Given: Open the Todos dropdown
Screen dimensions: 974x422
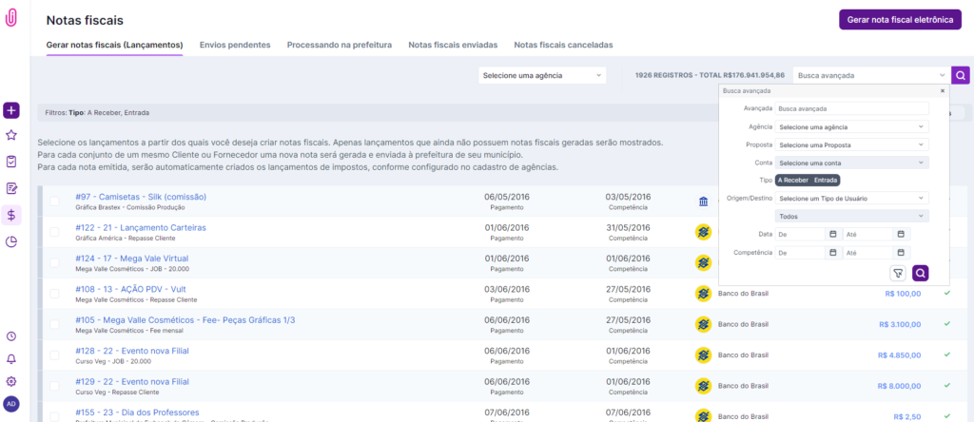Looking at the screenshot, I should (851, 217).
